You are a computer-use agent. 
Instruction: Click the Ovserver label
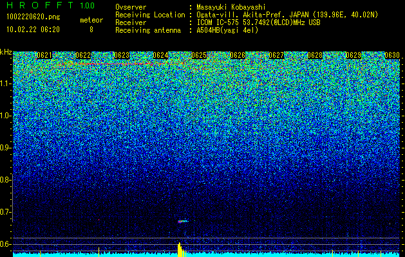(131, 7)
